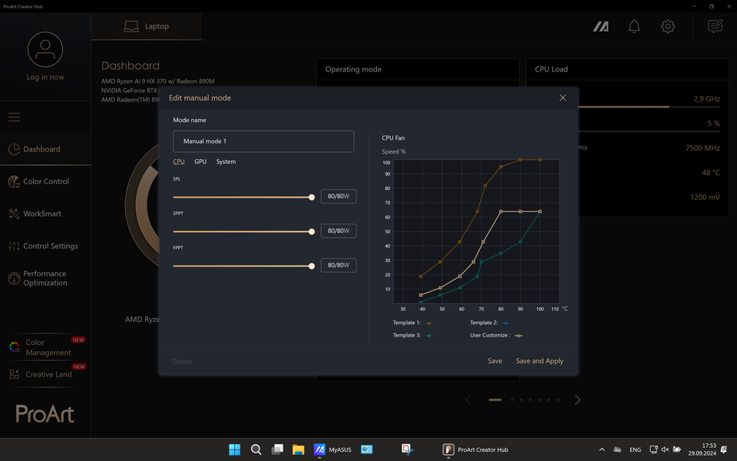Open the notifications bell icon
This screenshot has height=461, width=737.
[x=634, y=26]
